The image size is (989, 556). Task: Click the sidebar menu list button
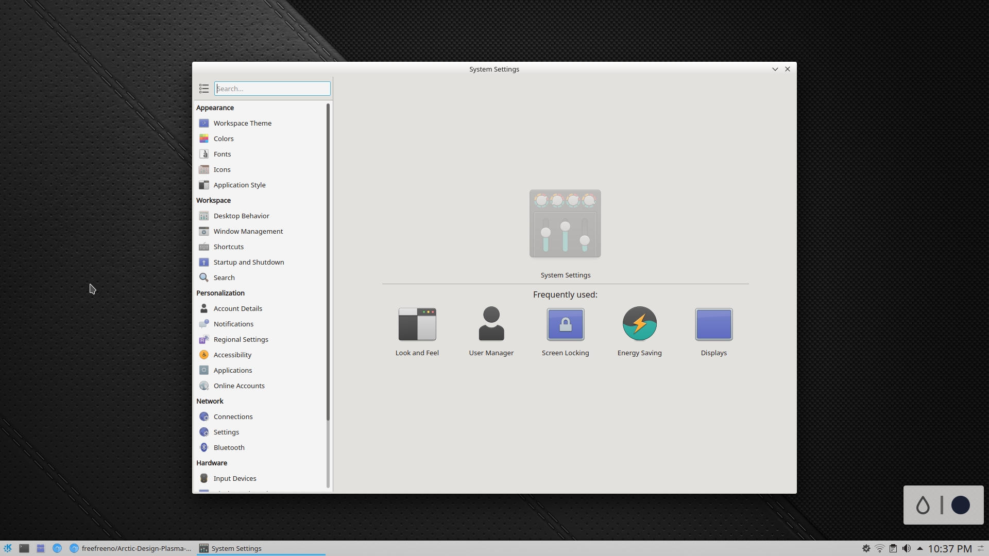(x=204, y=89)
